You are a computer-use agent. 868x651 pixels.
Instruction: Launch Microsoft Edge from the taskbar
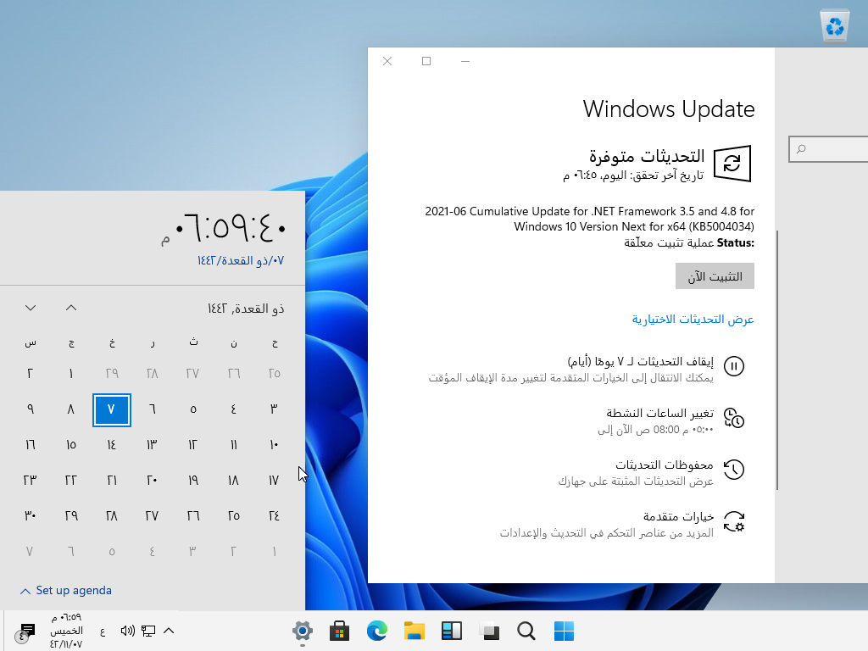tap(377, 631)
